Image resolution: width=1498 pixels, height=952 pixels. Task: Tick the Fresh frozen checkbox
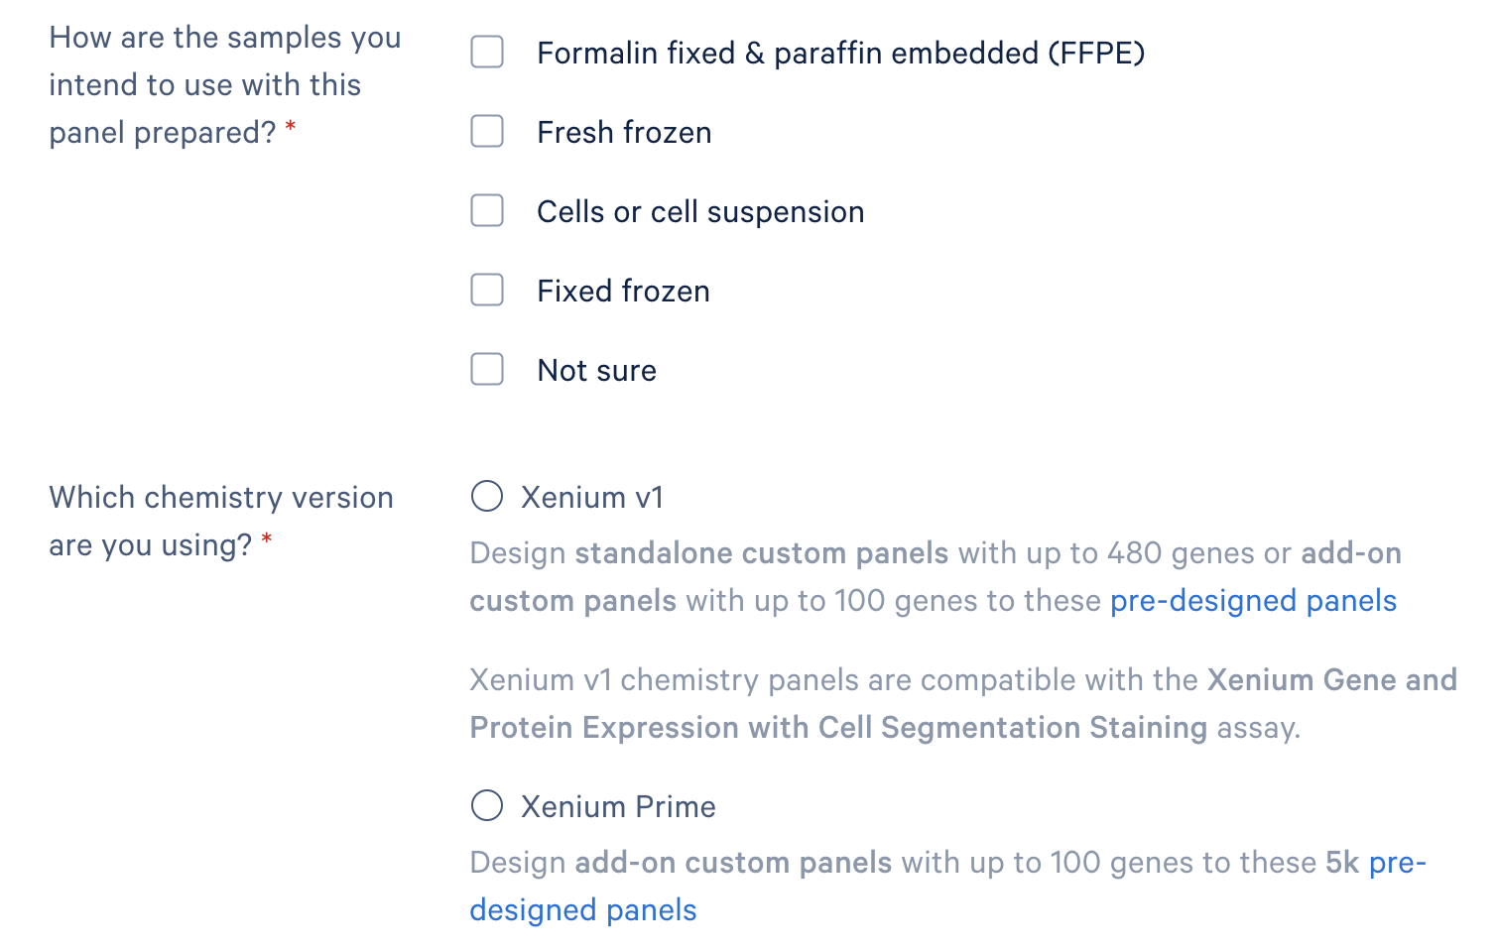(x=487, y=131)
